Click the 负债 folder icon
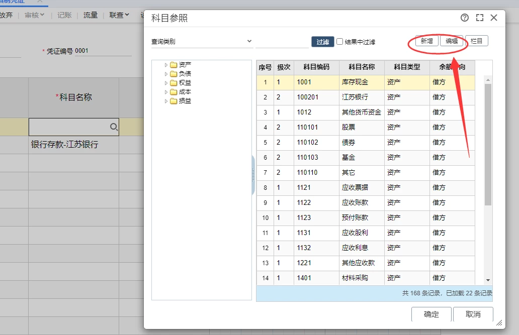This screenshot has height=335, width=519. [x=174, y=74]
